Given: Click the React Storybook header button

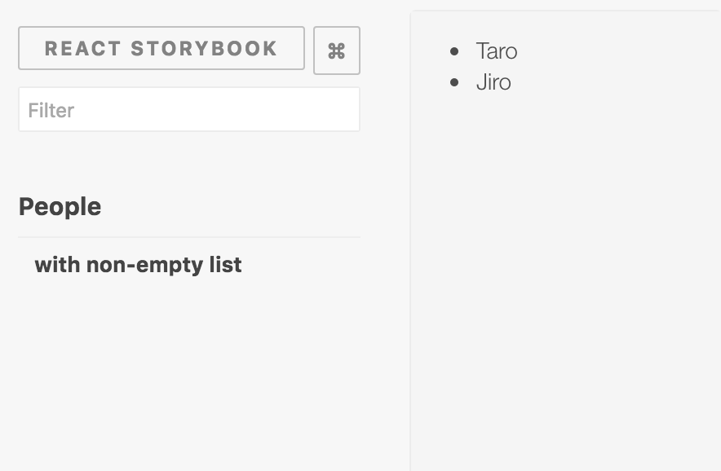Looking at the screenshot, I should (161, 48).
